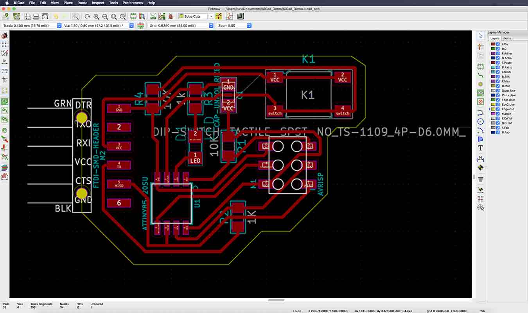Open the Tools menu
Viewport: 528px width, 313px height.
tap(113, 3)
